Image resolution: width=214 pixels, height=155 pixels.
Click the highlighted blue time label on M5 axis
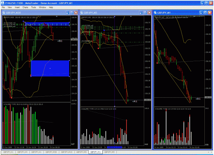coord(114,147)
